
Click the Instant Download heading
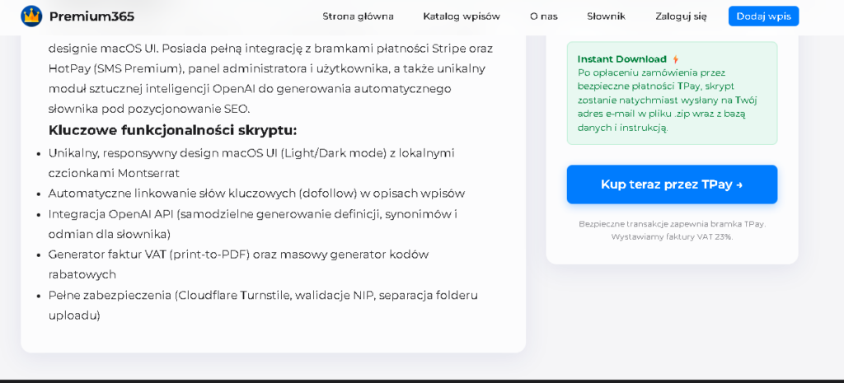pyautogui.click(x=621, y=59)
